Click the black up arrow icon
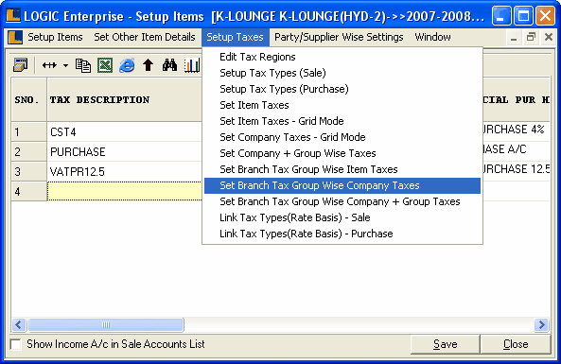Viewport: 561px width, 364px height. click(149, 65)
